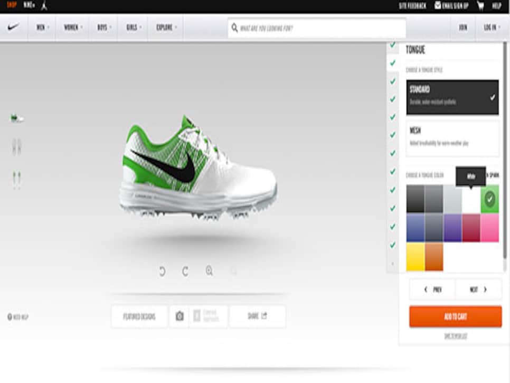Screen dimensions: 510x383
Task: Click the orange Add to Cart button
Action: (x=455, y=316)
